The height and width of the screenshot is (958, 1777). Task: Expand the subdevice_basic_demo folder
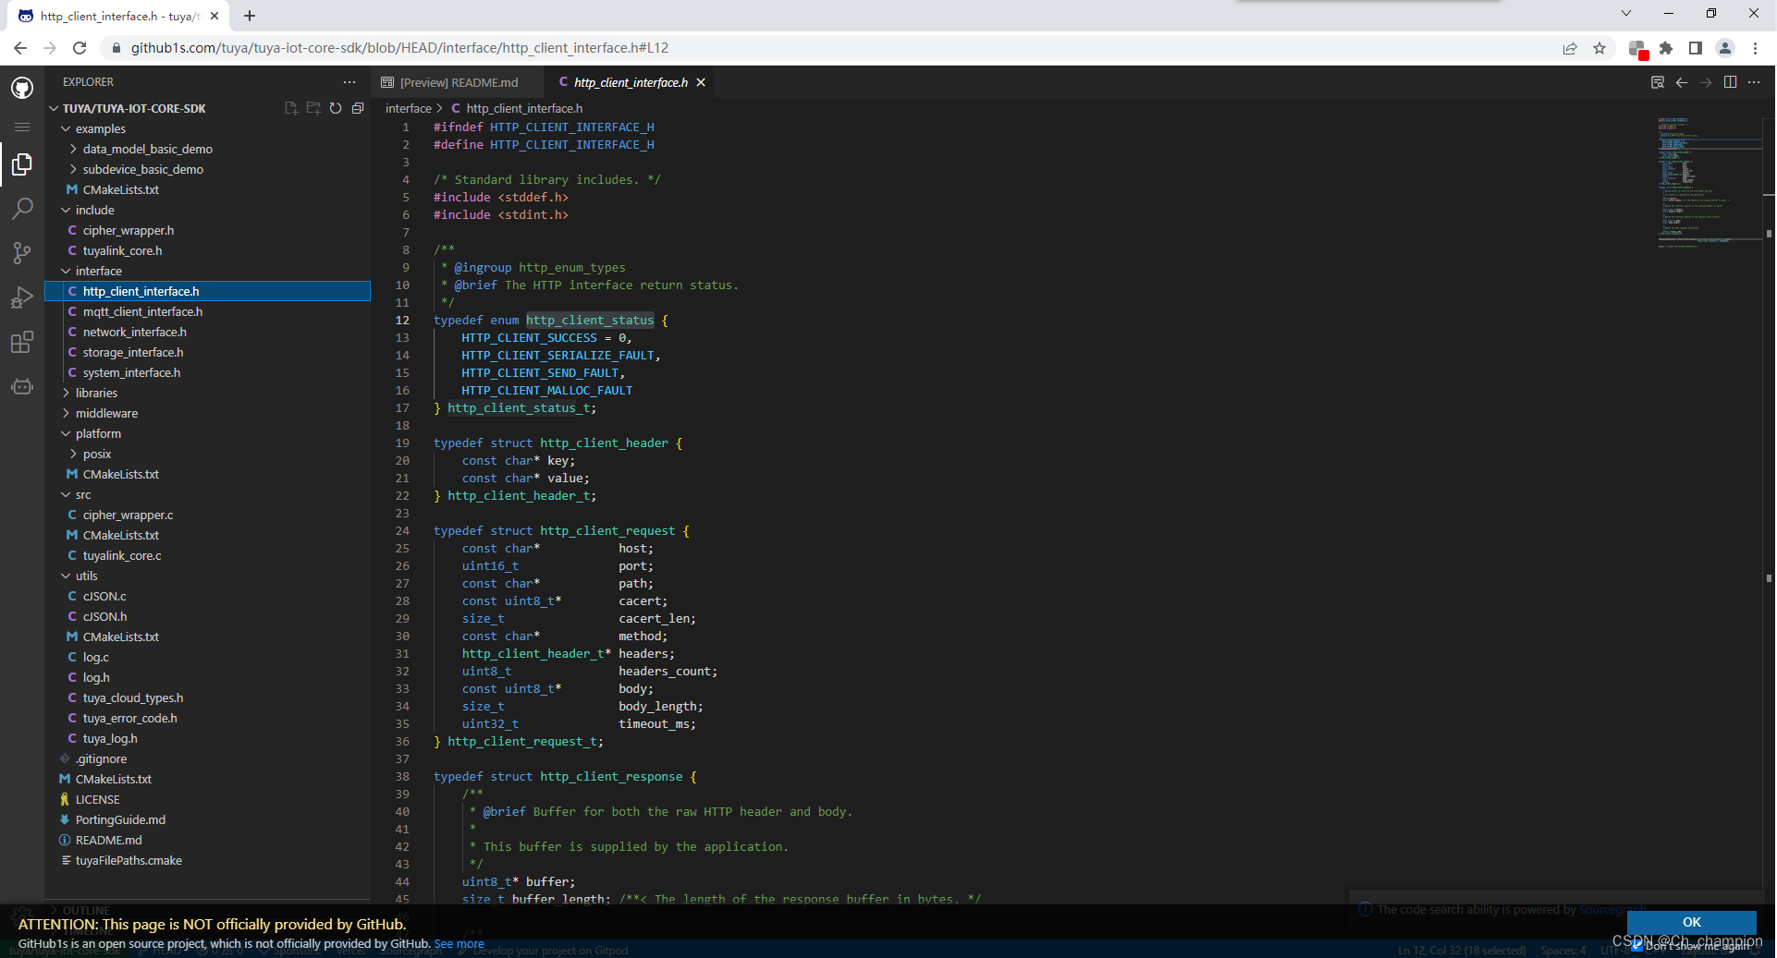click(73, 169)
